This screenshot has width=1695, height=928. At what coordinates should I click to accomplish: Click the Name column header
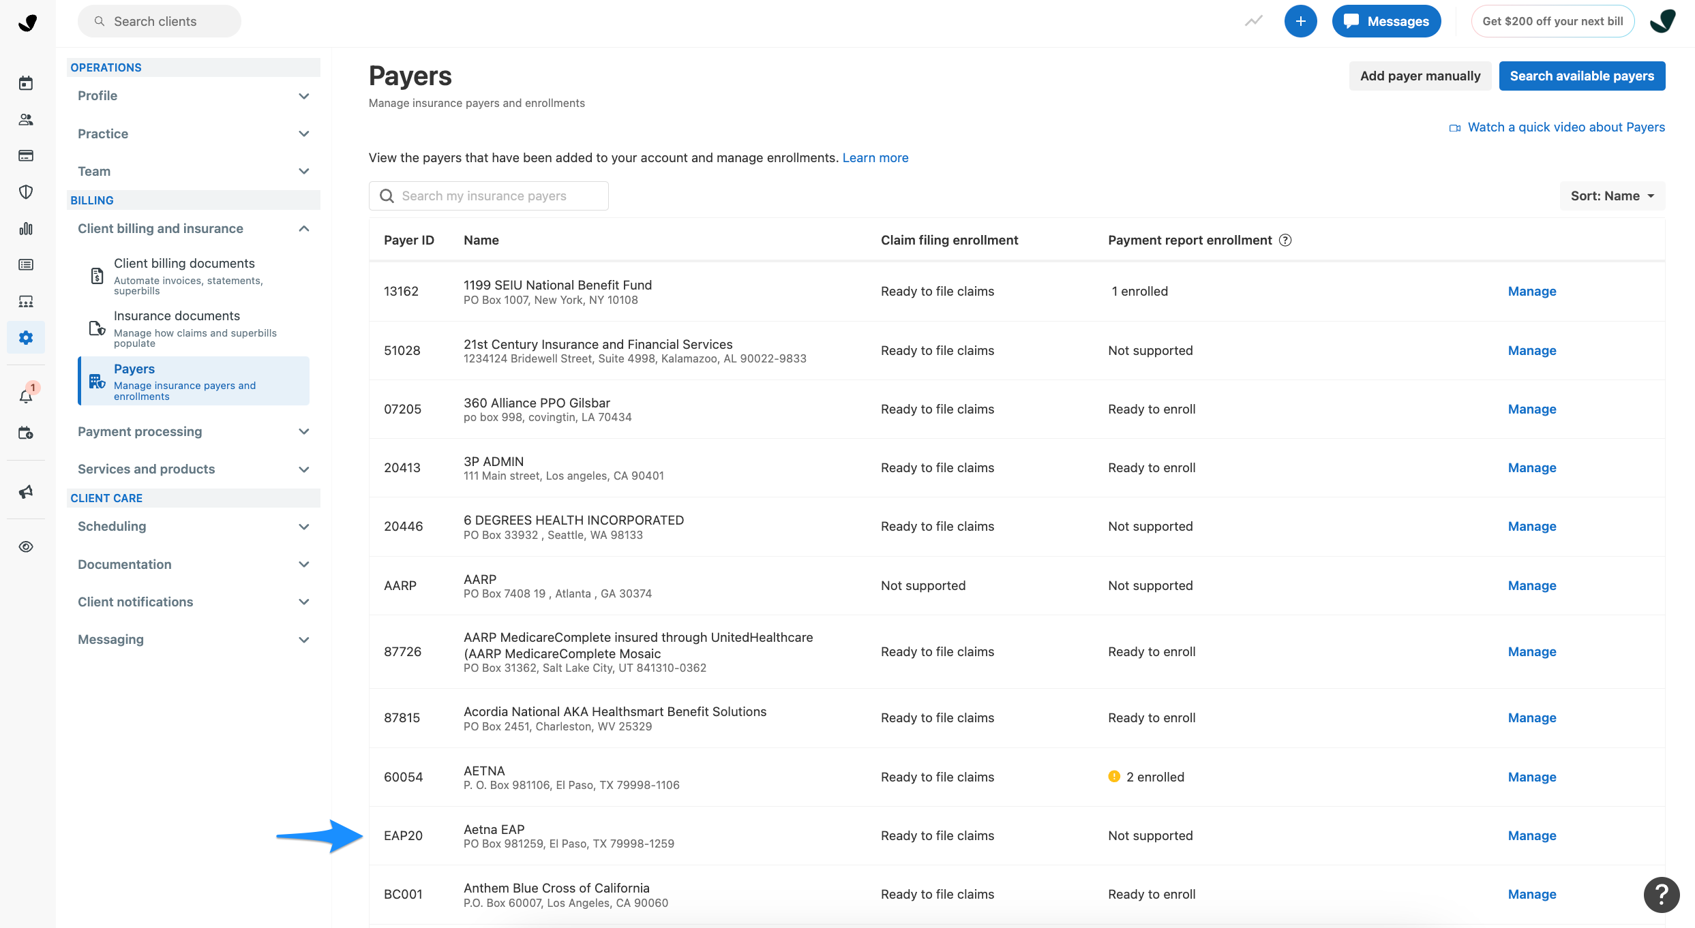[x=481, y=240]
